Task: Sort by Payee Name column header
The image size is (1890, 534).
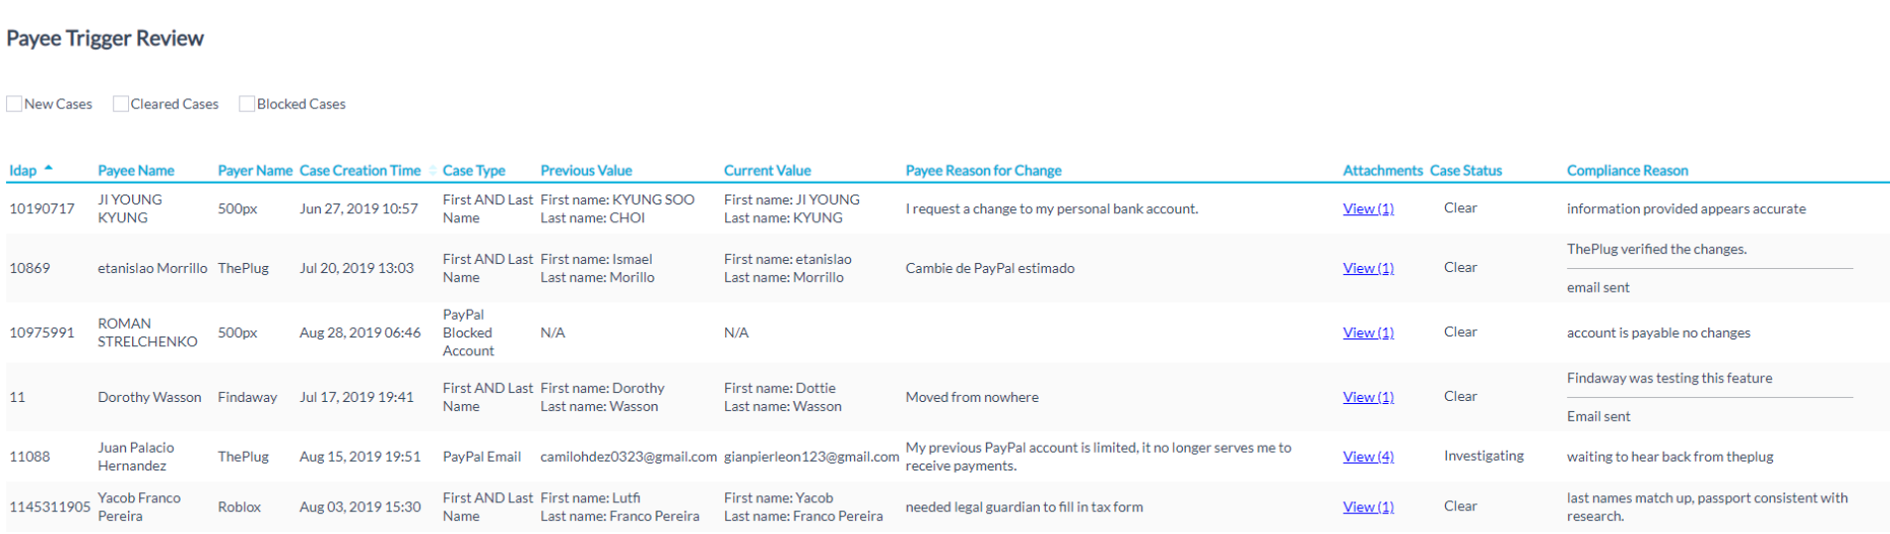Action: pos(136,171)
